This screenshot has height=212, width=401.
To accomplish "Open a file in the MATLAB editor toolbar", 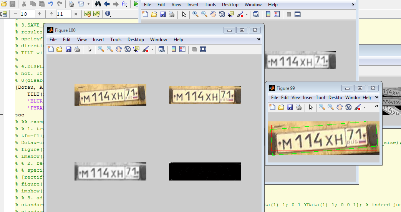I will click(x=3, y=4).
